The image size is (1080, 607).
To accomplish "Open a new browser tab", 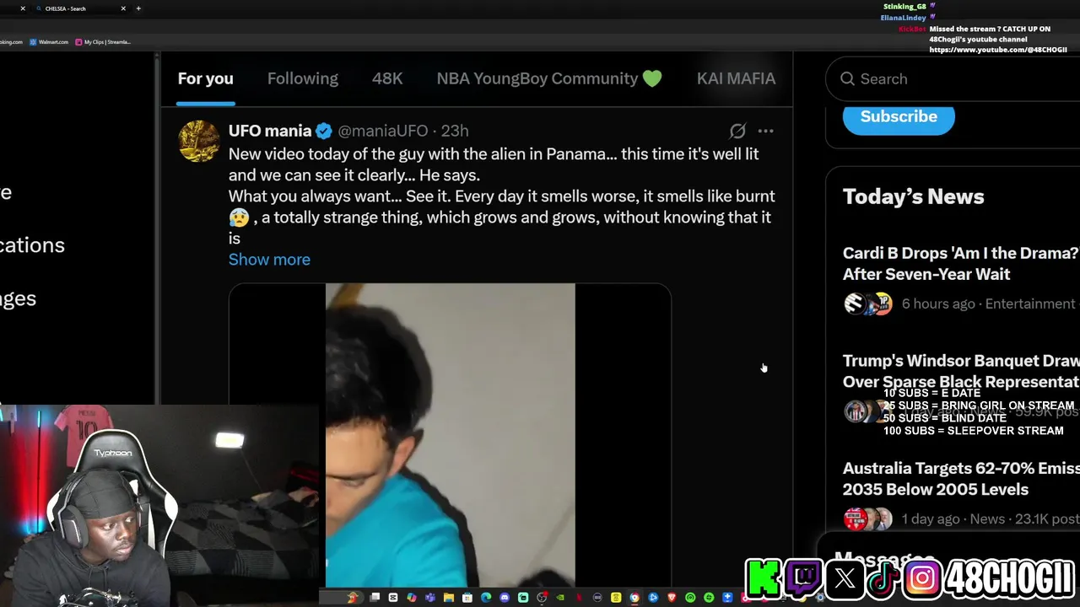I will (x=138, y=8).
